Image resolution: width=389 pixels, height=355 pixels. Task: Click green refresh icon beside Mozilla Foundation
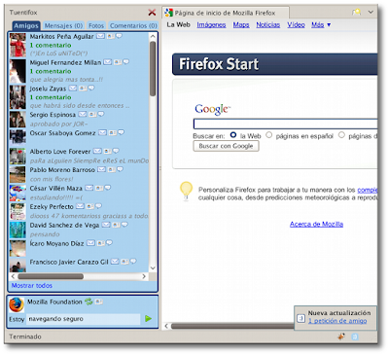[88, 302]
